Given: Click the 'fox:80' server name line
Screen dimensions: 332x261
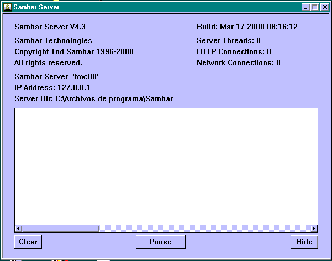Looking at the screenshot, I should point(56,76).
